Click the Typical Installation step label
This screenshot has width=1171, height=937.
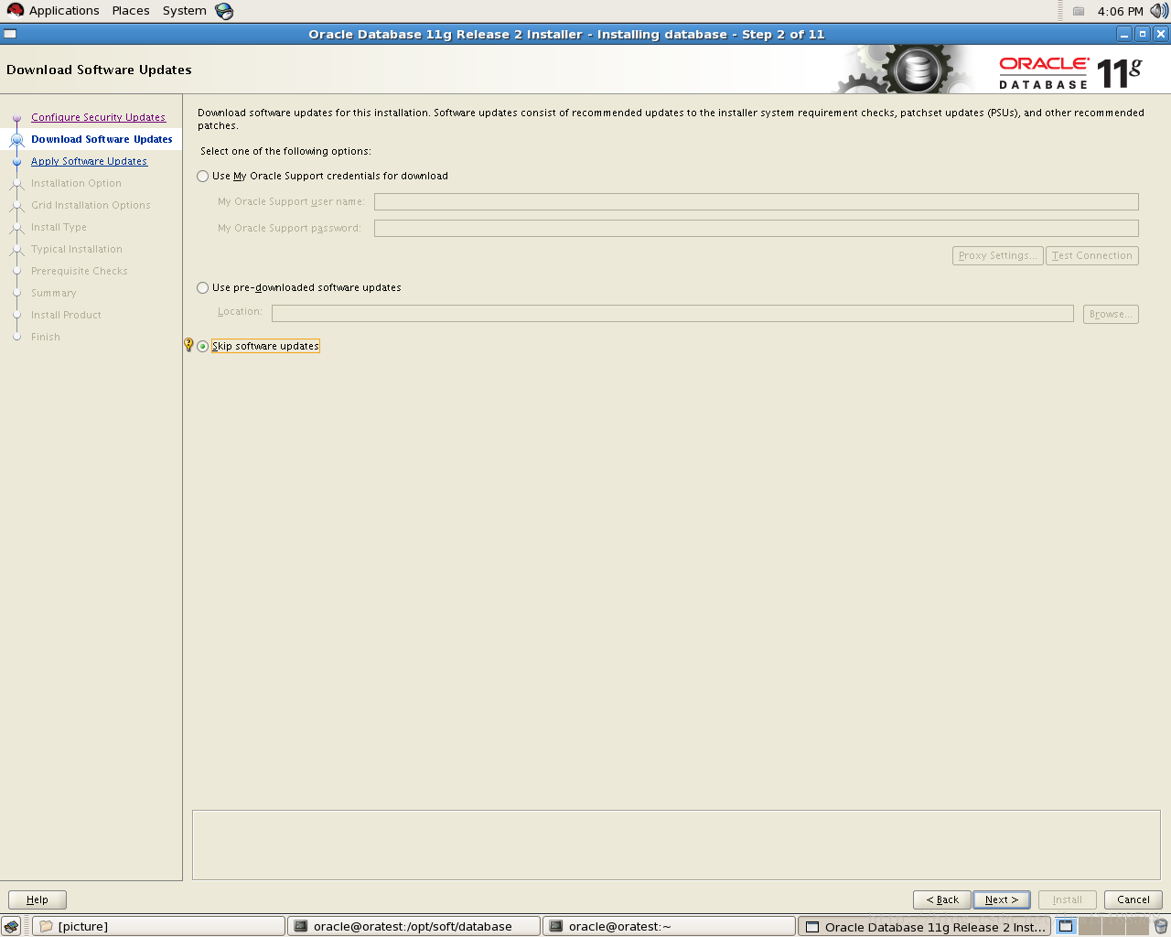76,249
